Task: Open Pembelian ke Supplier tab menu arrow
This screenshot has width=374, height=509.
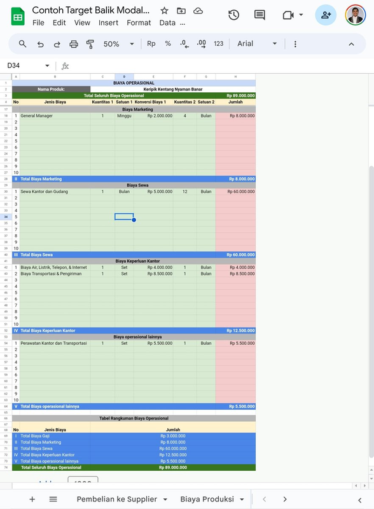Action: coord(165,499)
